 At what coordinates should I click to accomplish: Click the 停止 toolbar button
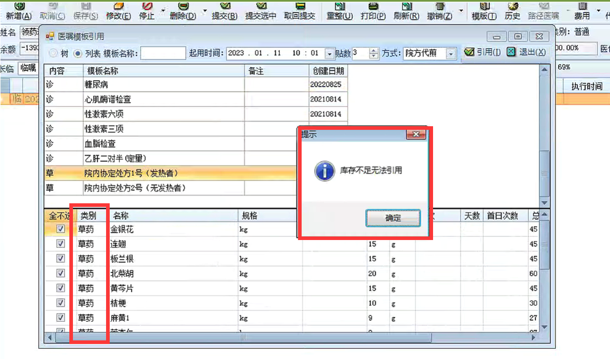pos(146,11)
